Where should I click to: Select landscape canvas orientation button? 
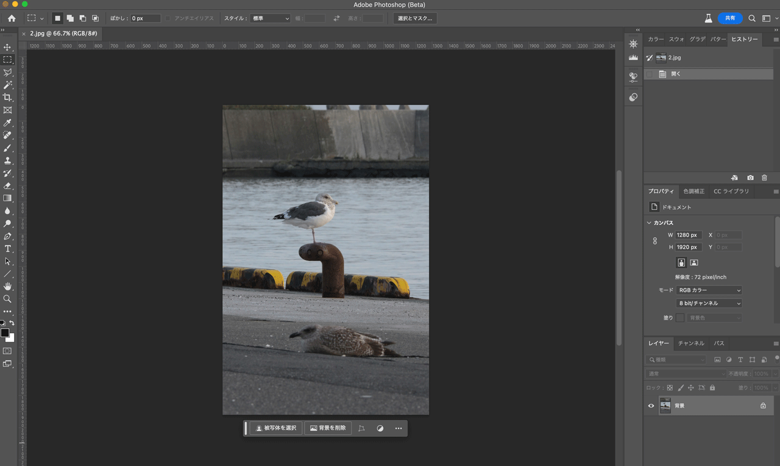pyautogui.click(x=693, y=262)
